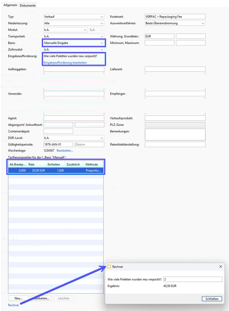229x311 pixels.
Task: Open the Typ dropdown showing Verkauf
Action: (x=74, y=17)
